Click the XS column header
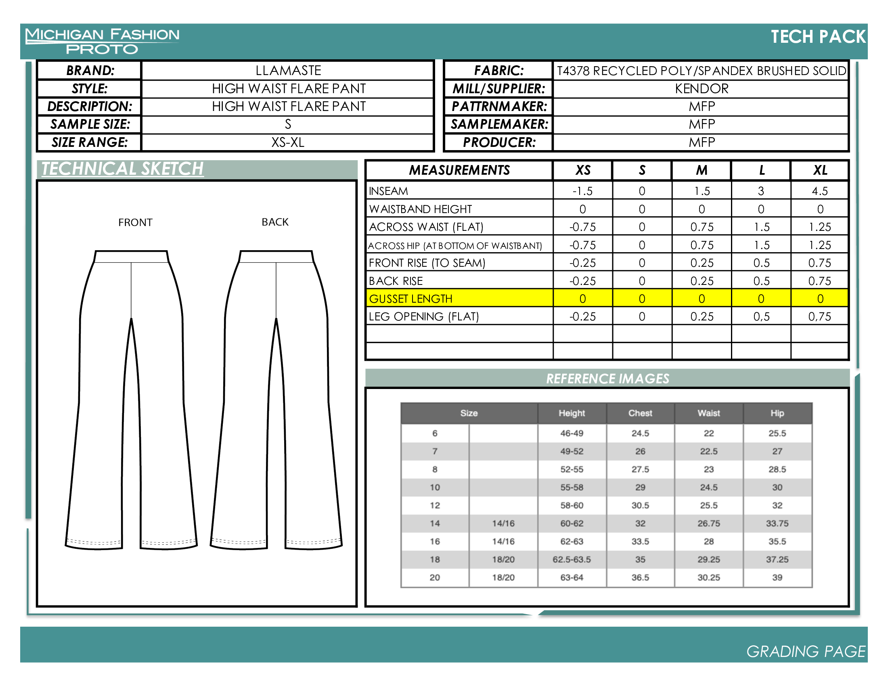888x686 pixels. (582, 170)
